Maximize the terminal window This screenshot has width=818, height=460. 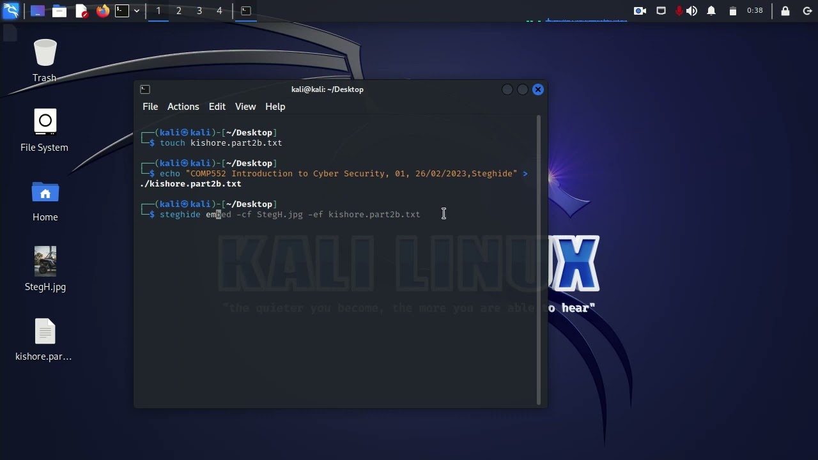pyautogui.click(x=523, y=89)
